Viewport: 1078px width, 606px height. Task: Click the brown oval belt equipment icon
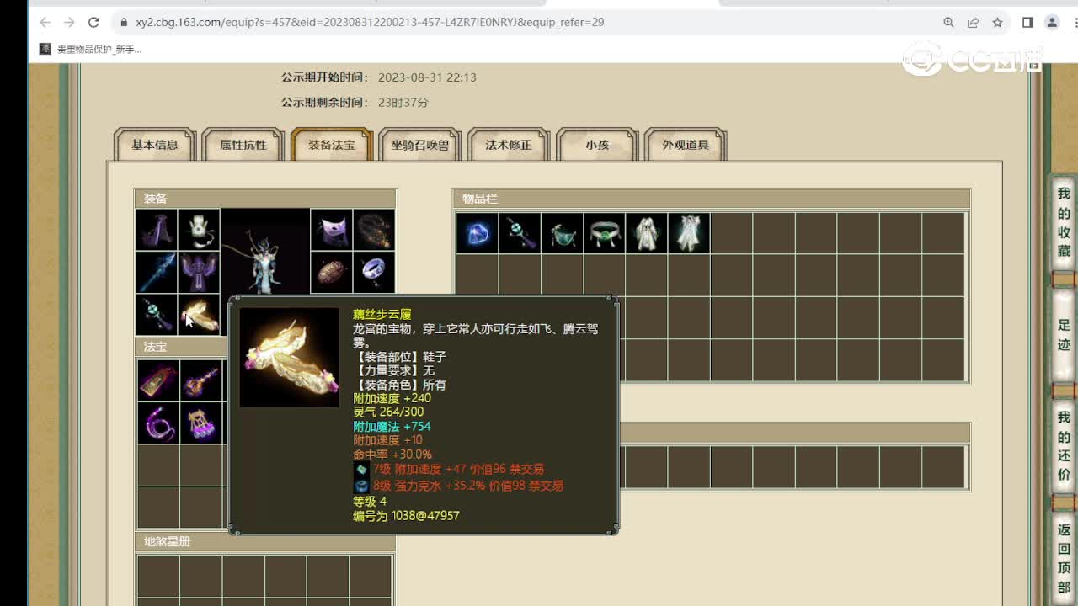[332, 273]
